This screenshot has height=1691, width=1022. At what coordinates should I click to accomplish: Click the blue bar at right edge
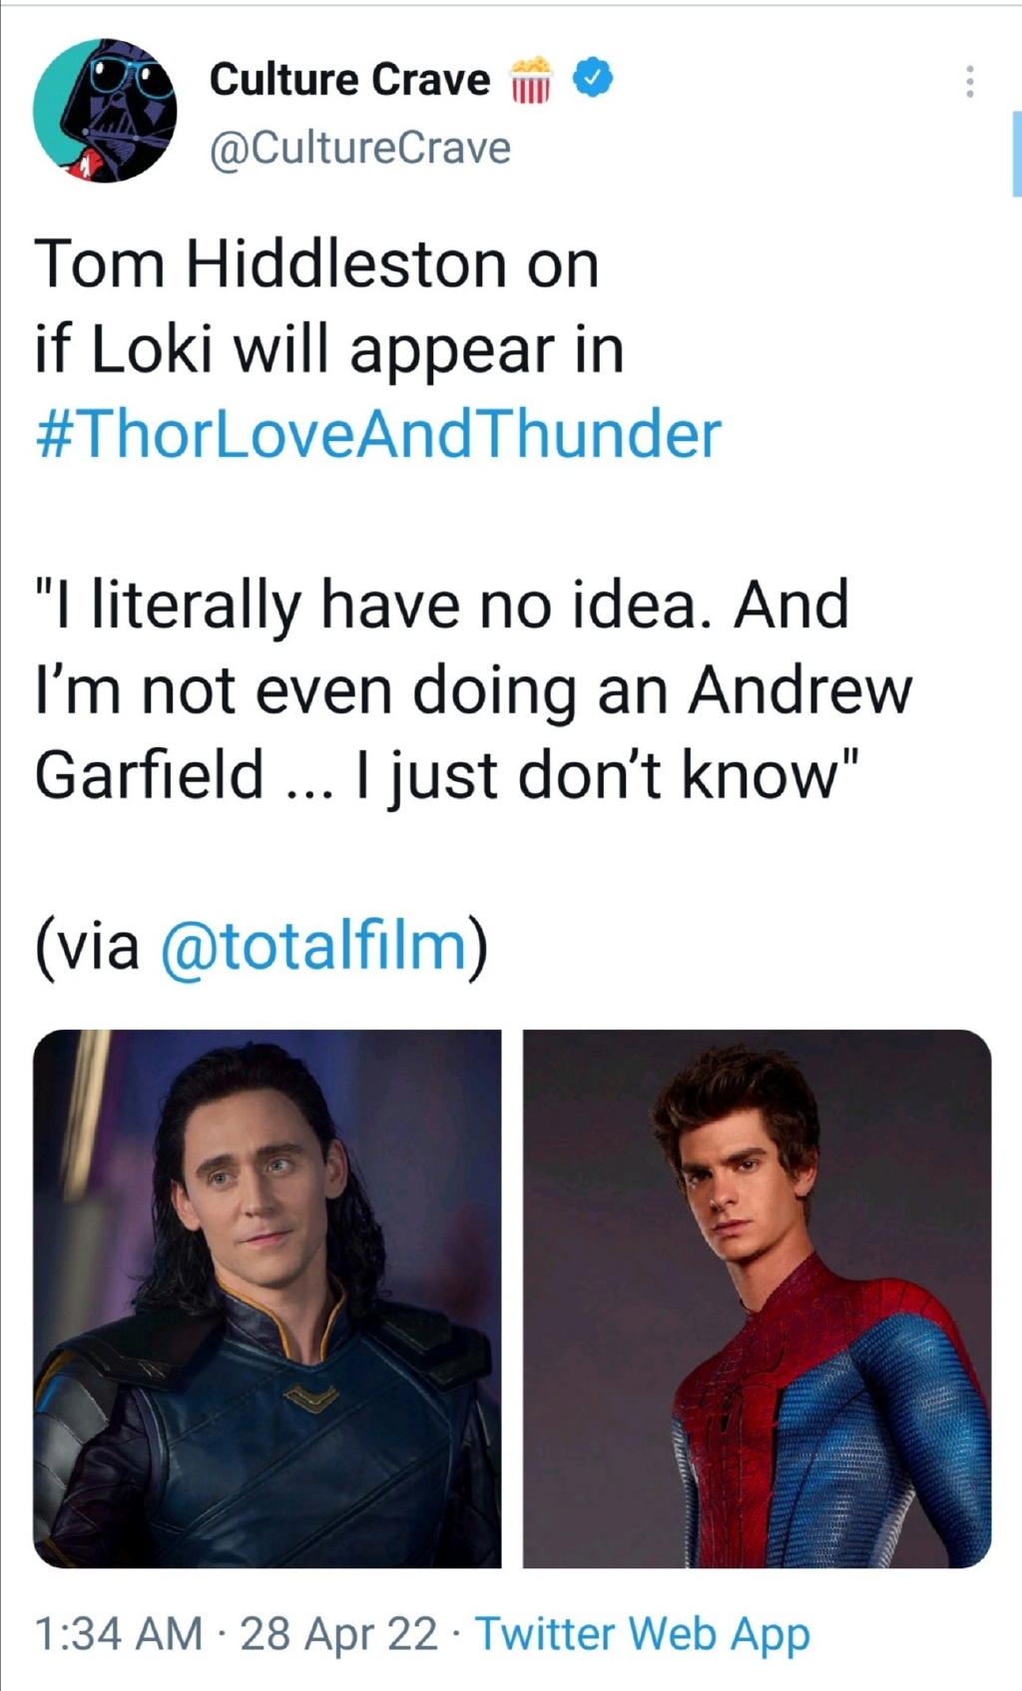[1016, 154]
